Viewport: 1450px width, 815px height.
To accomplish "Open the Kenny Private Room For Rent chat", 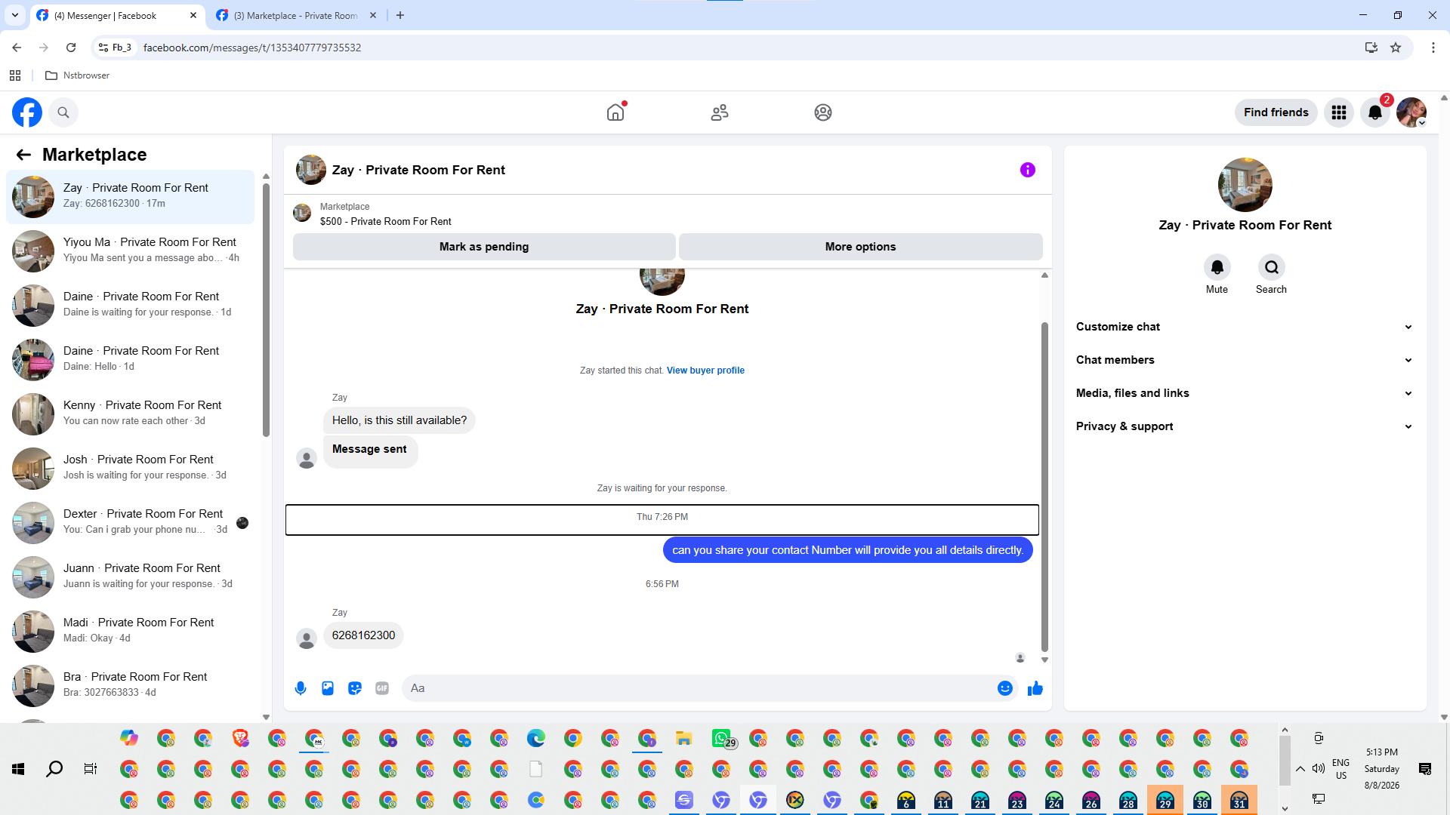I will click(x=130, y=414).
